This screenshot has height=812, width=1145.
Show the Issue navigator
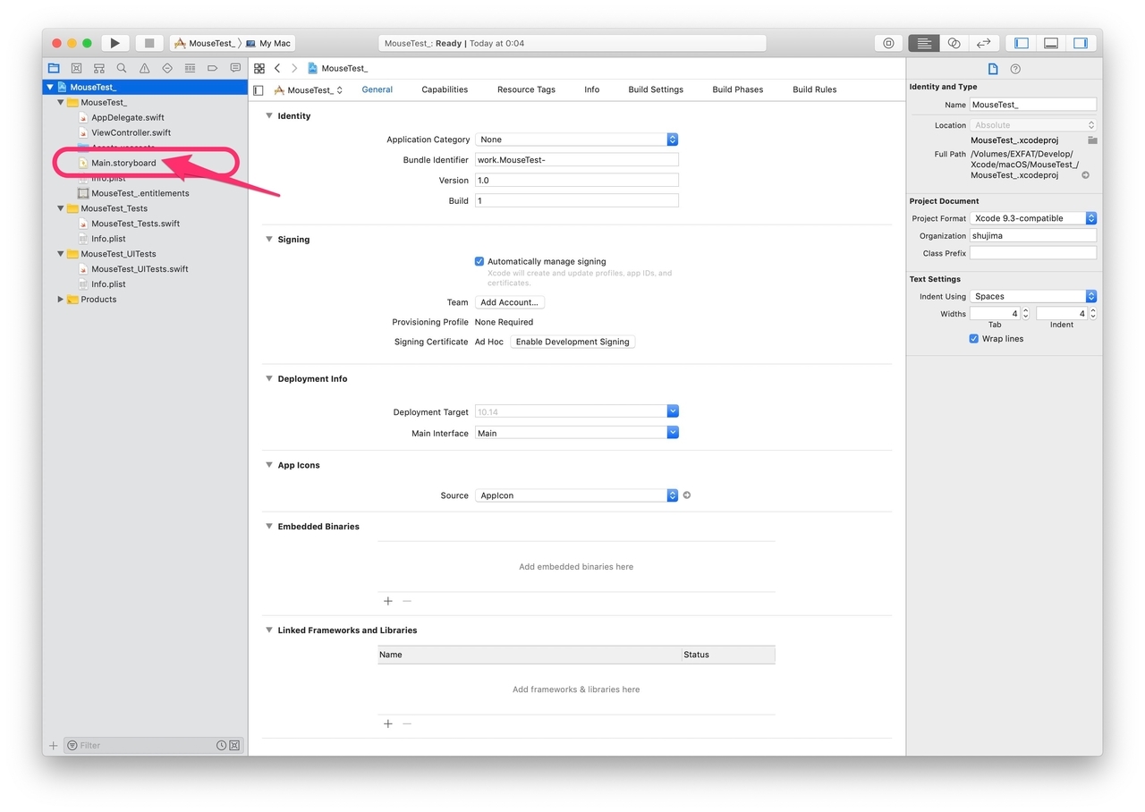[x=144, y=68]
